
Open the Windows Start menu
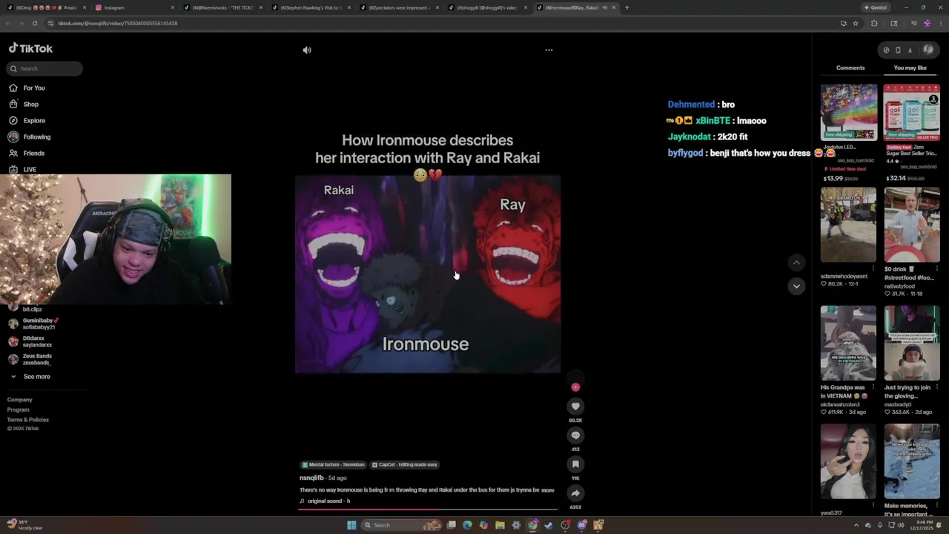click(x=351, y=525)
